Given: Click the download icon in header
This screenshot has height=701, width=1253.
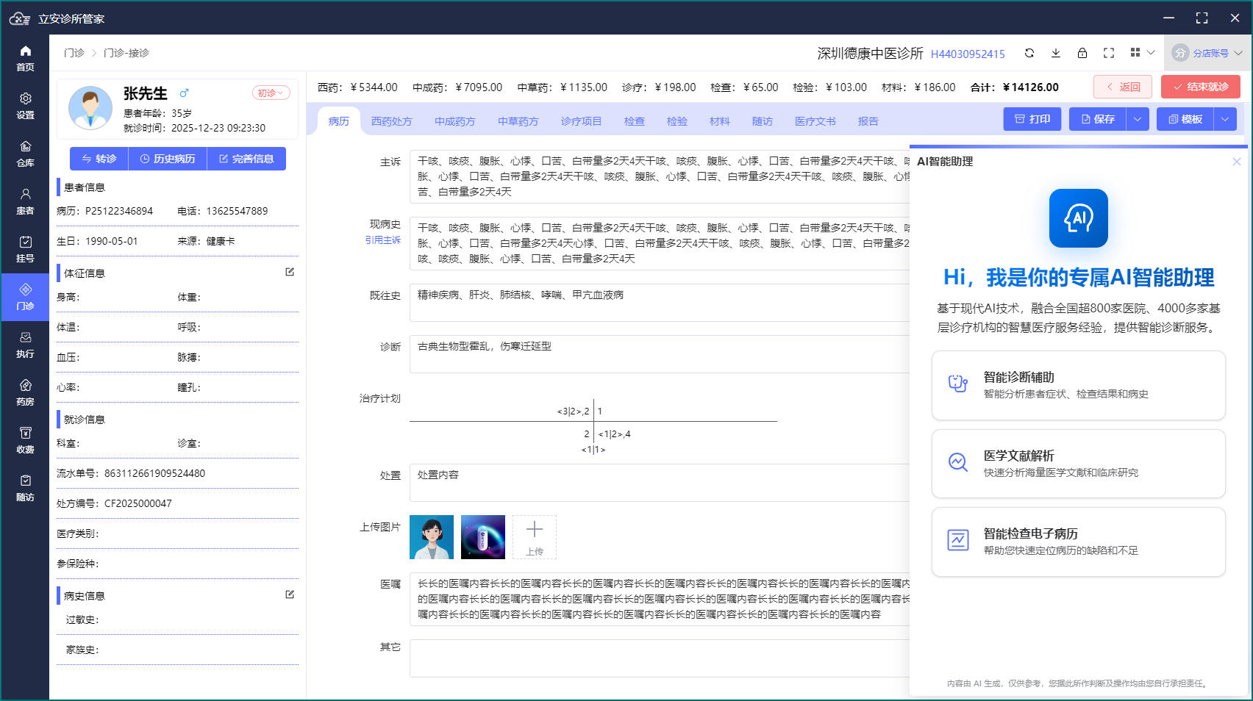Looking at the screenshot, I should (x=1056, y=53).
